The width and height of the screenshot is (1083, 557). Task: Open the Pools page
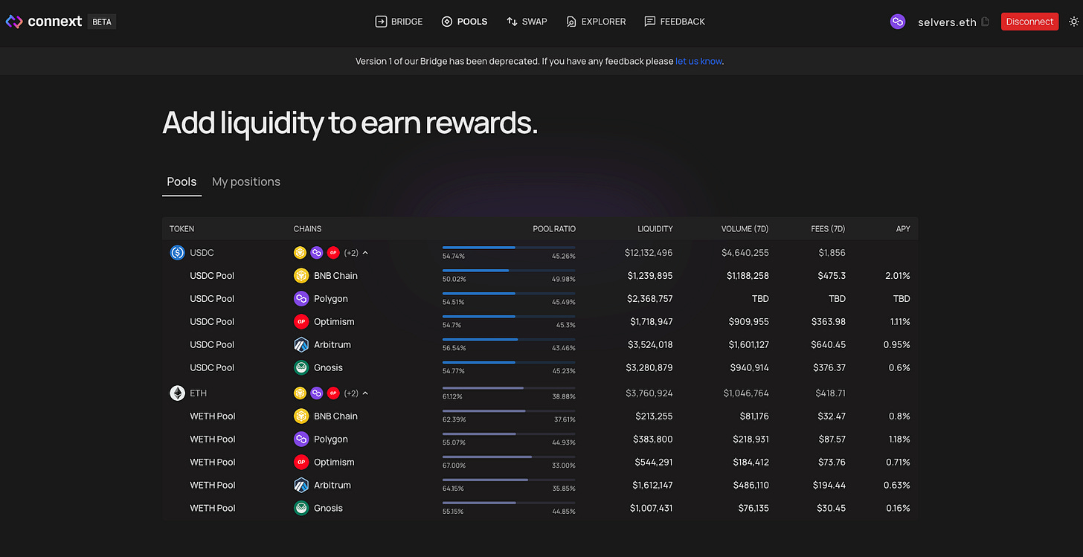(464, 22)
